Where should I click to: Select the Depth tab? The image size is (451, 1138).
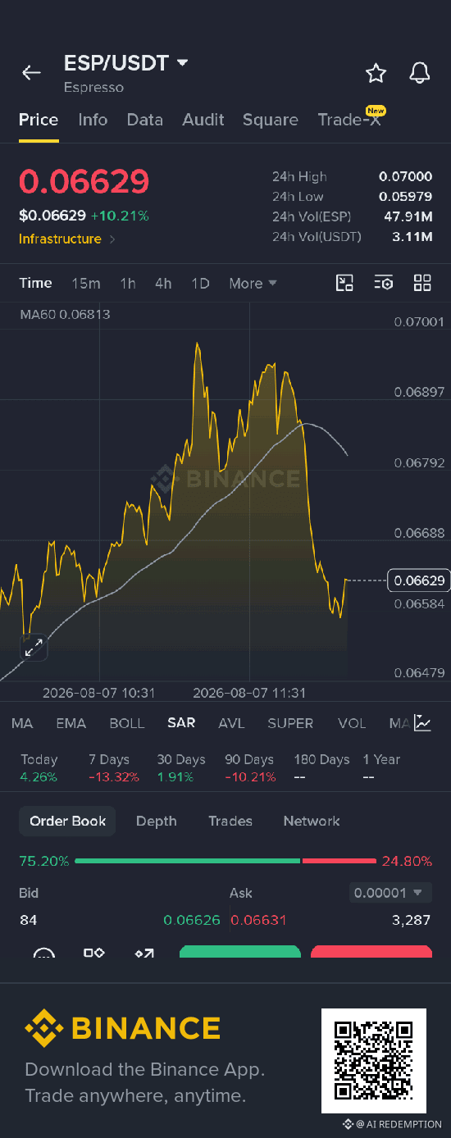156,821
